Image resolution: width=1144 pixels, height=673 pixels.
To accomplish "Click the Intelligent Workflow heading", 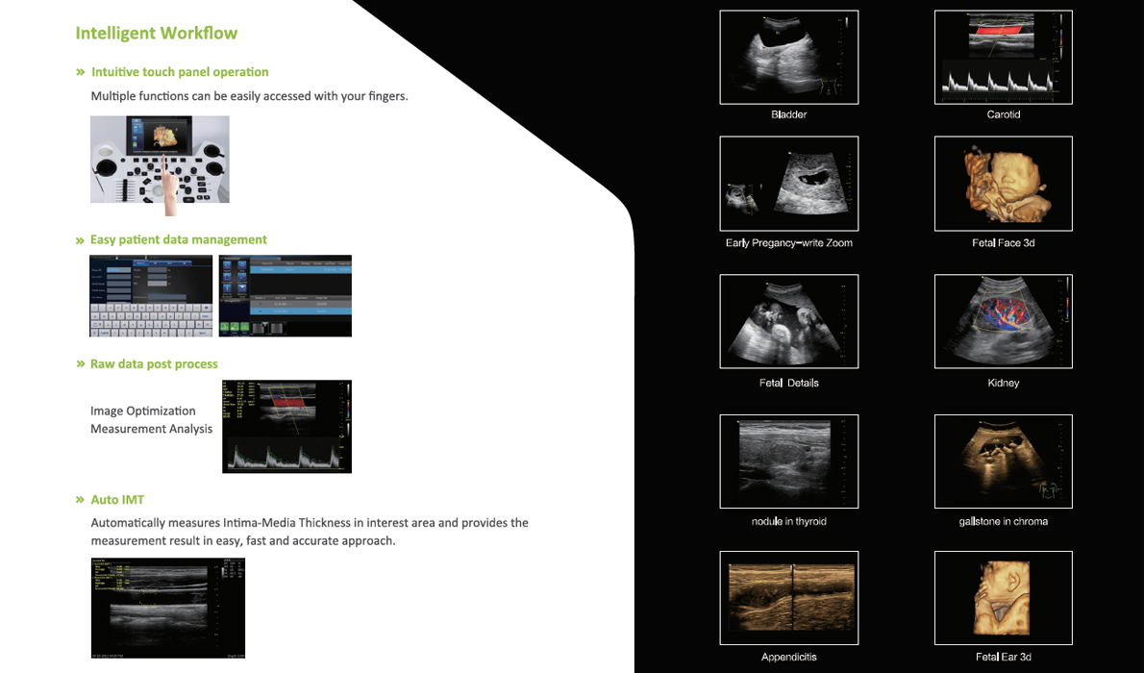I will pyautogui.click(x=156, y=33).
